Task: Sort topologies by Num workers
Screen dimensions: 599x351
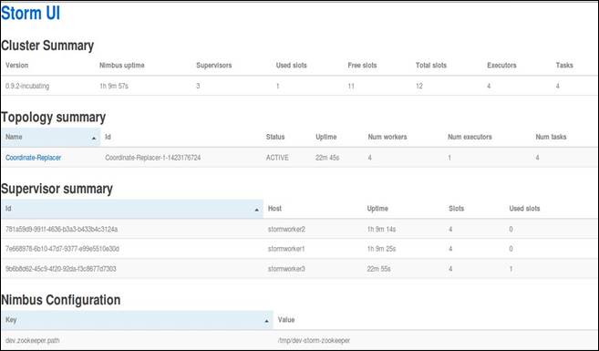Action: (387, 137)
